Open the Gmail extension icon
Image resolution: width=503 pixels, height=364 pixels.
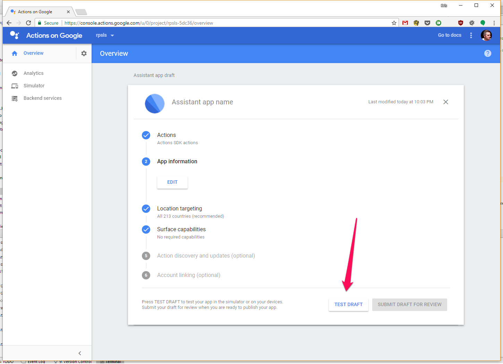tap(405, 23)
